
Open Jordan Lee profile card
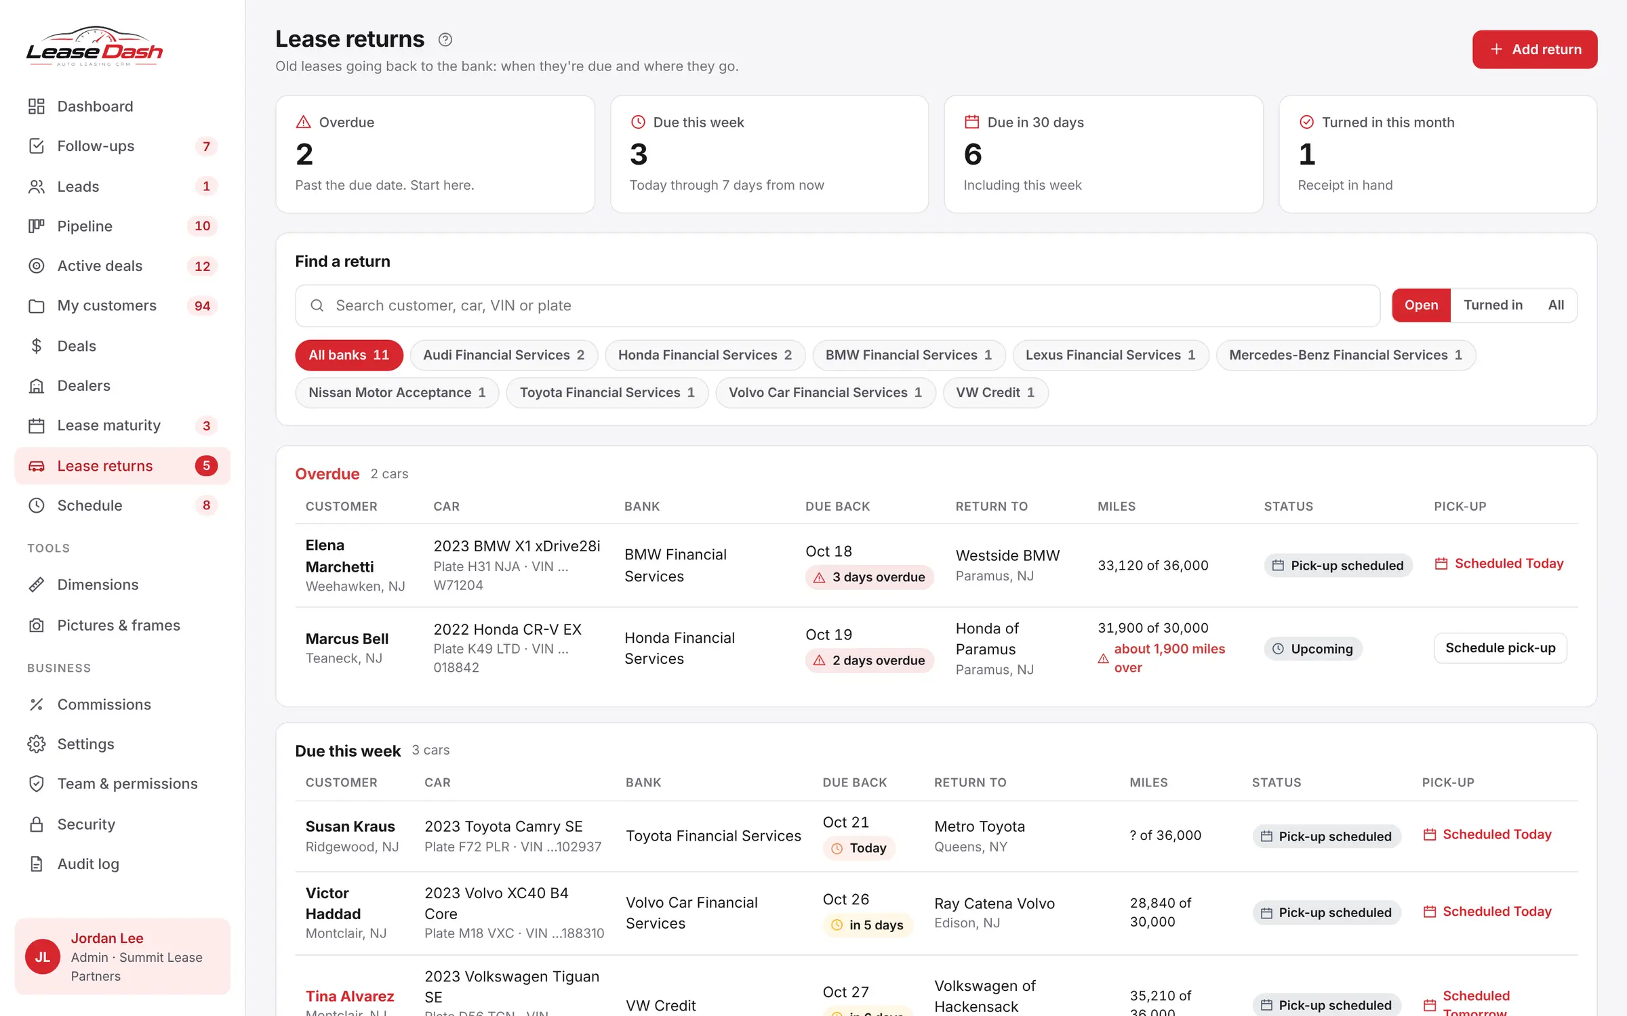(x=122, y=956)
